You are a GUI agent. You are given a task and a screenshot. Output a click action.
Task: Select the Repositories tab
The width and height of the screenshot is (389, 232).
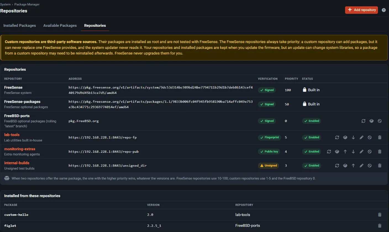95,25
